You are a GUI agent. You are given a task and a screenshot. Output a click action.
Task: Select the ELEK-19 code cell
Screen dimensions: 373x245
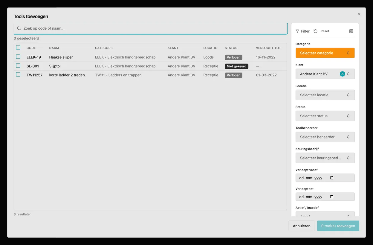(x=34, y=57)
